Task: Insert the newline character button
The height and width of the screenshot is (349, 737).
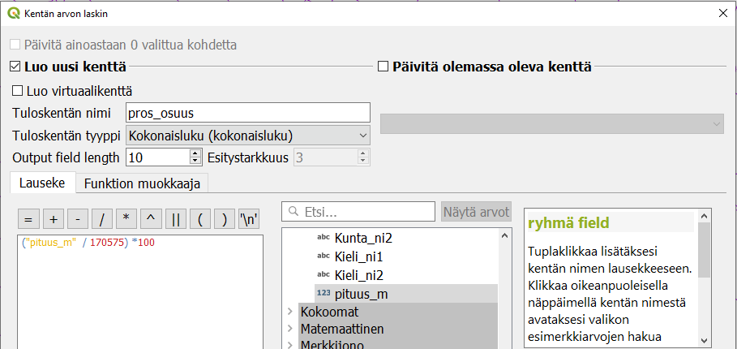Action: coord(249,220)
